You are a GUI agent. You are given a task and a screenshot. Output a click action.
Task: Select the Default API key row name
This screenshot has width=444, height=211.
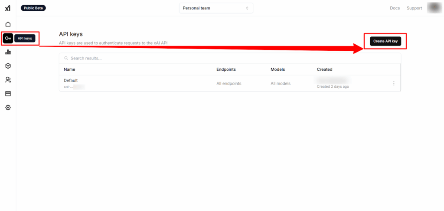(71, 80)
